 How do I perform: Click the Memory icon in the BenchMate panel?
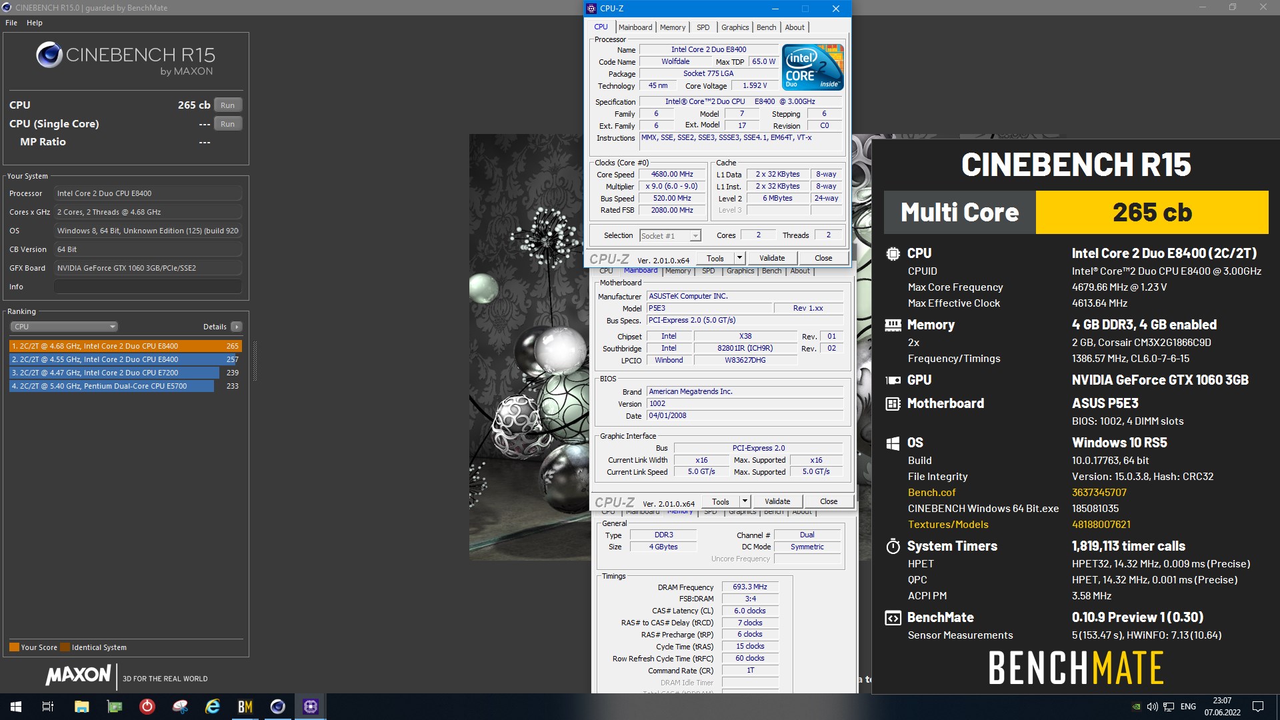pos(893,325)
